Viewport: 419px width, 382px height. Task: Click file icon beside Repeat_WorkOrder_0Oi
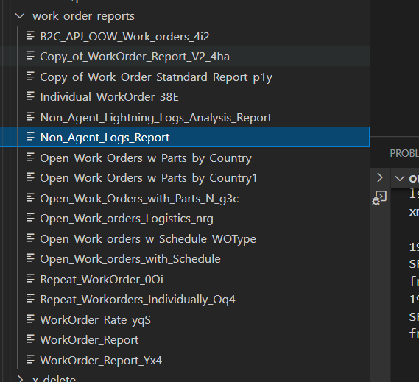coord(30,279)
